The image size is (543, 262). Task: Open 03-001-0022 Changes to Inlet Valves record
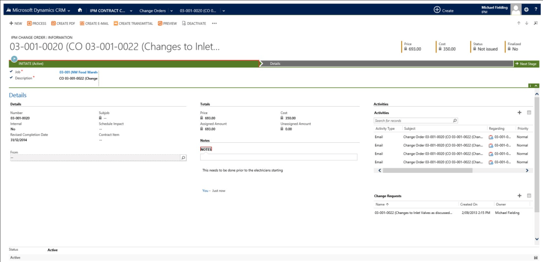pyautogui.click(x=413, y=213)
